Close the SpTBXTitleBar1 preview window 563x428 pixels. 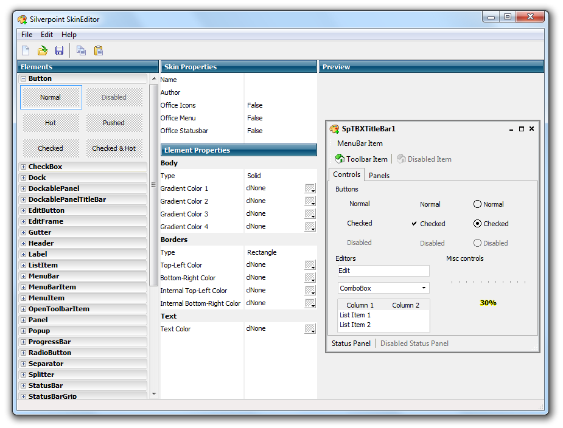tap(532, 129)
